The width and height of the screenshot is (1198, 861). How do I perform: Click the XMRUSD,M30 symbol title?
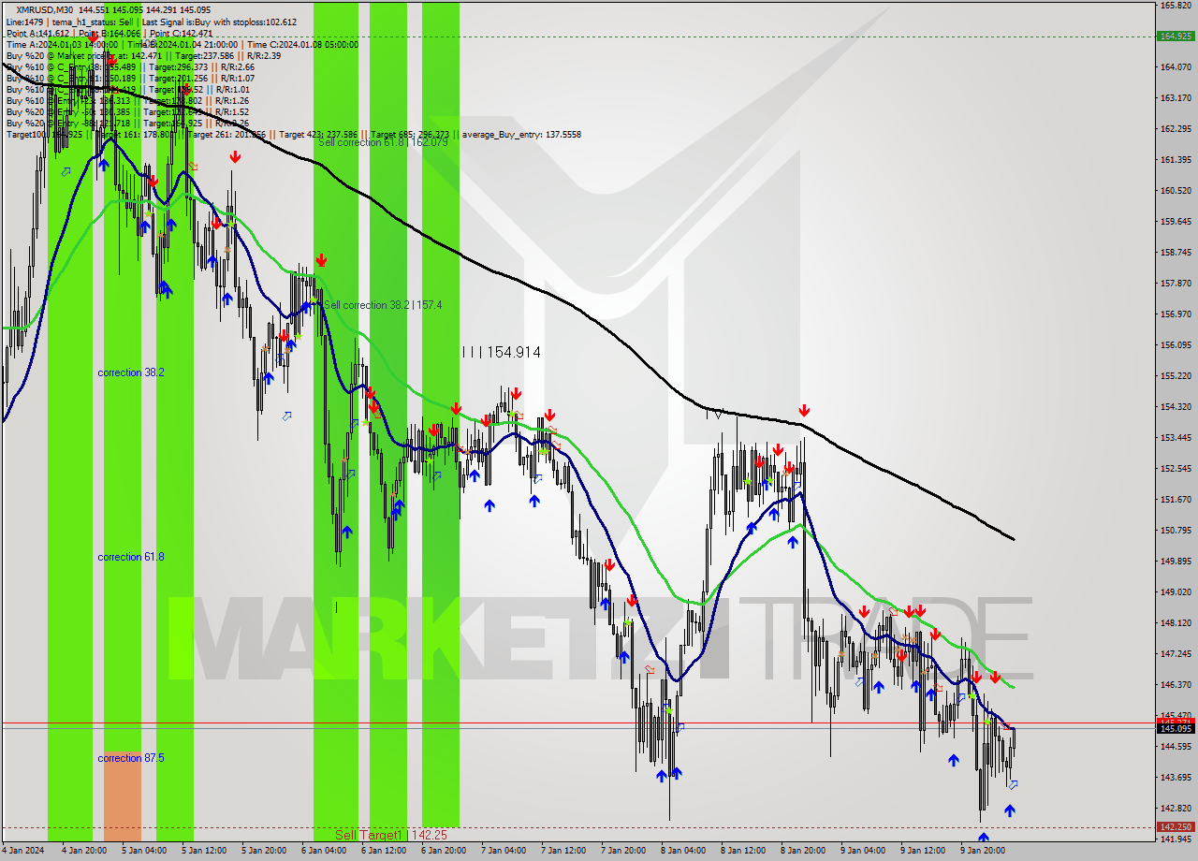coord(43,9)
